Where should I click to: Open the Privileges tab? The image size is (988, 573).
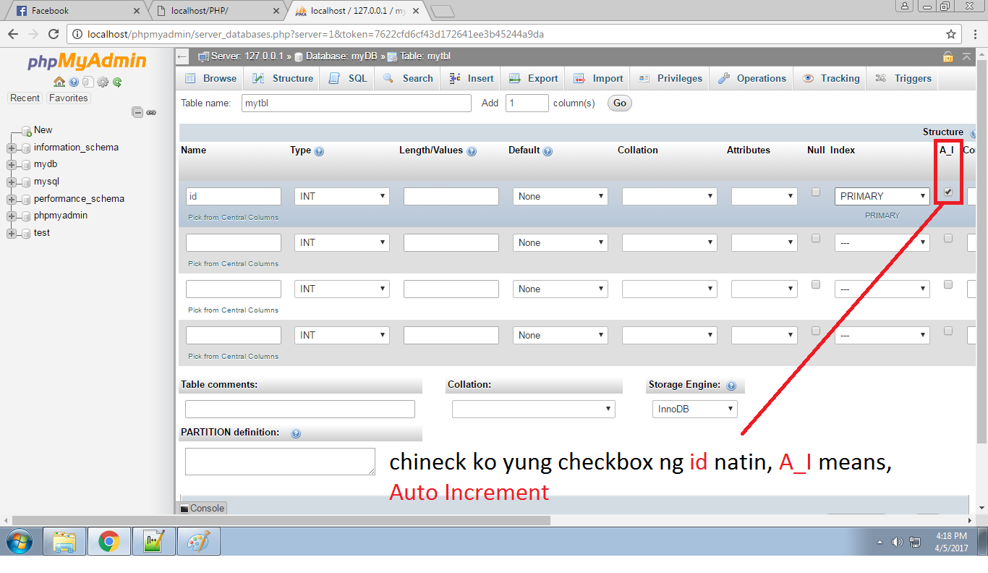coord(669,78)
